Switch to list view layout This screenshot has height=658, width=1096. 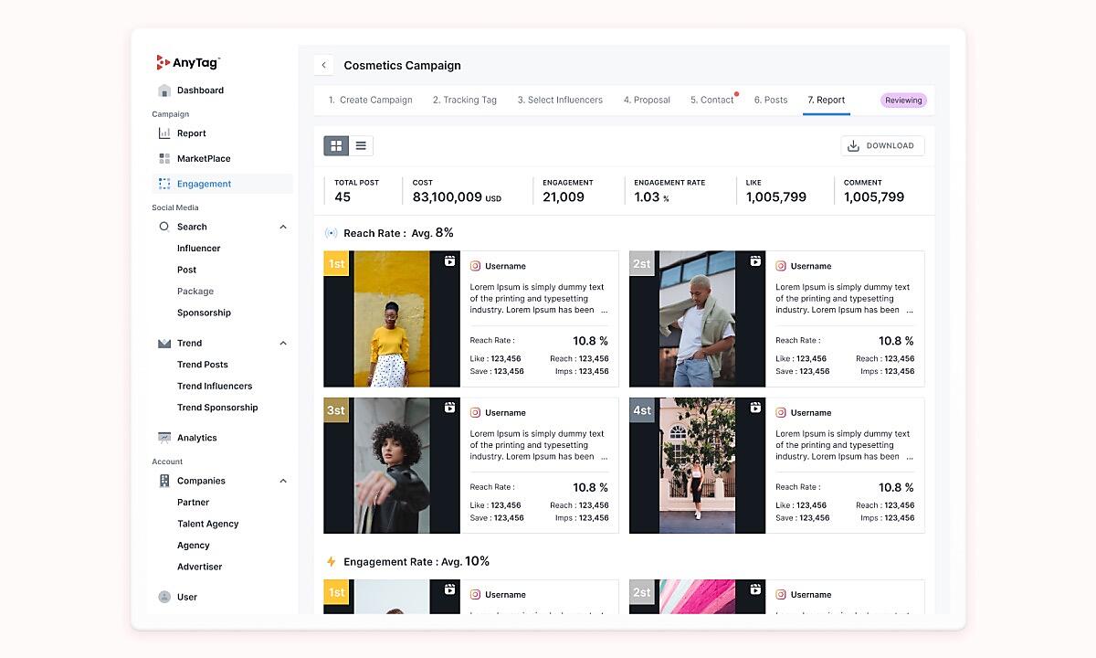click(361, 146)
